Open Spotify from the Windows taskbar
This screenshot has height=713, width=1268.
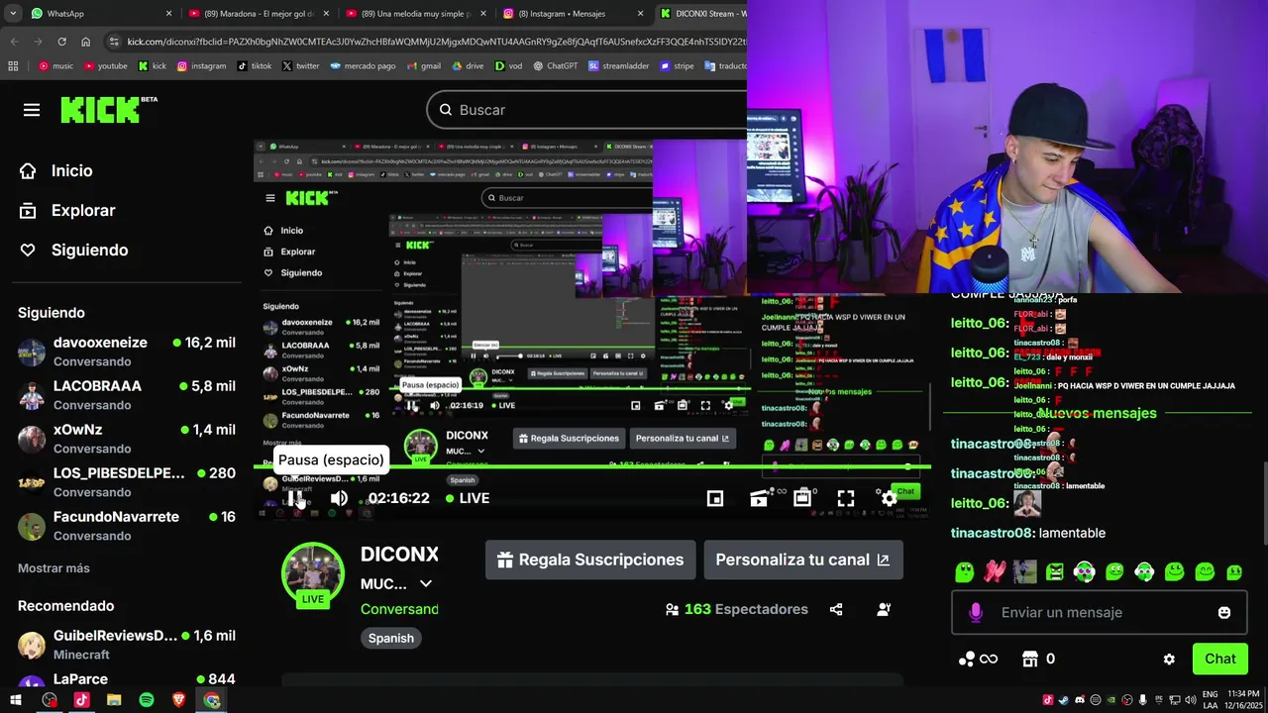[x=147, y=700]
